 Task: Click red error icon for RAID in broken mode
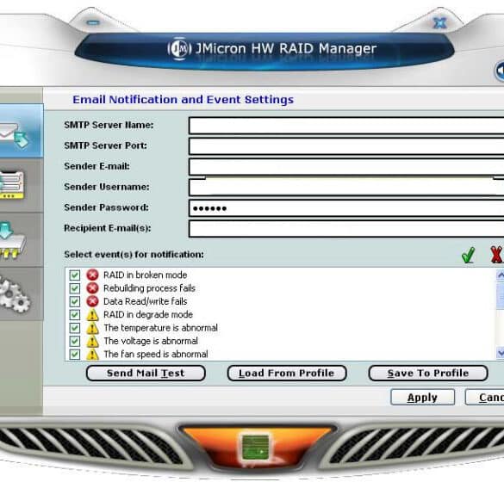(92, 275)
